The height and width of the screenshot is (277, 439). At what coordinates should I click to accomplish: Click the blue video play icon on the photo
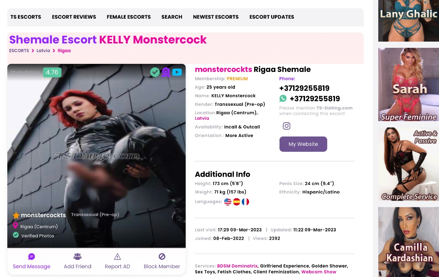point(177,72)
